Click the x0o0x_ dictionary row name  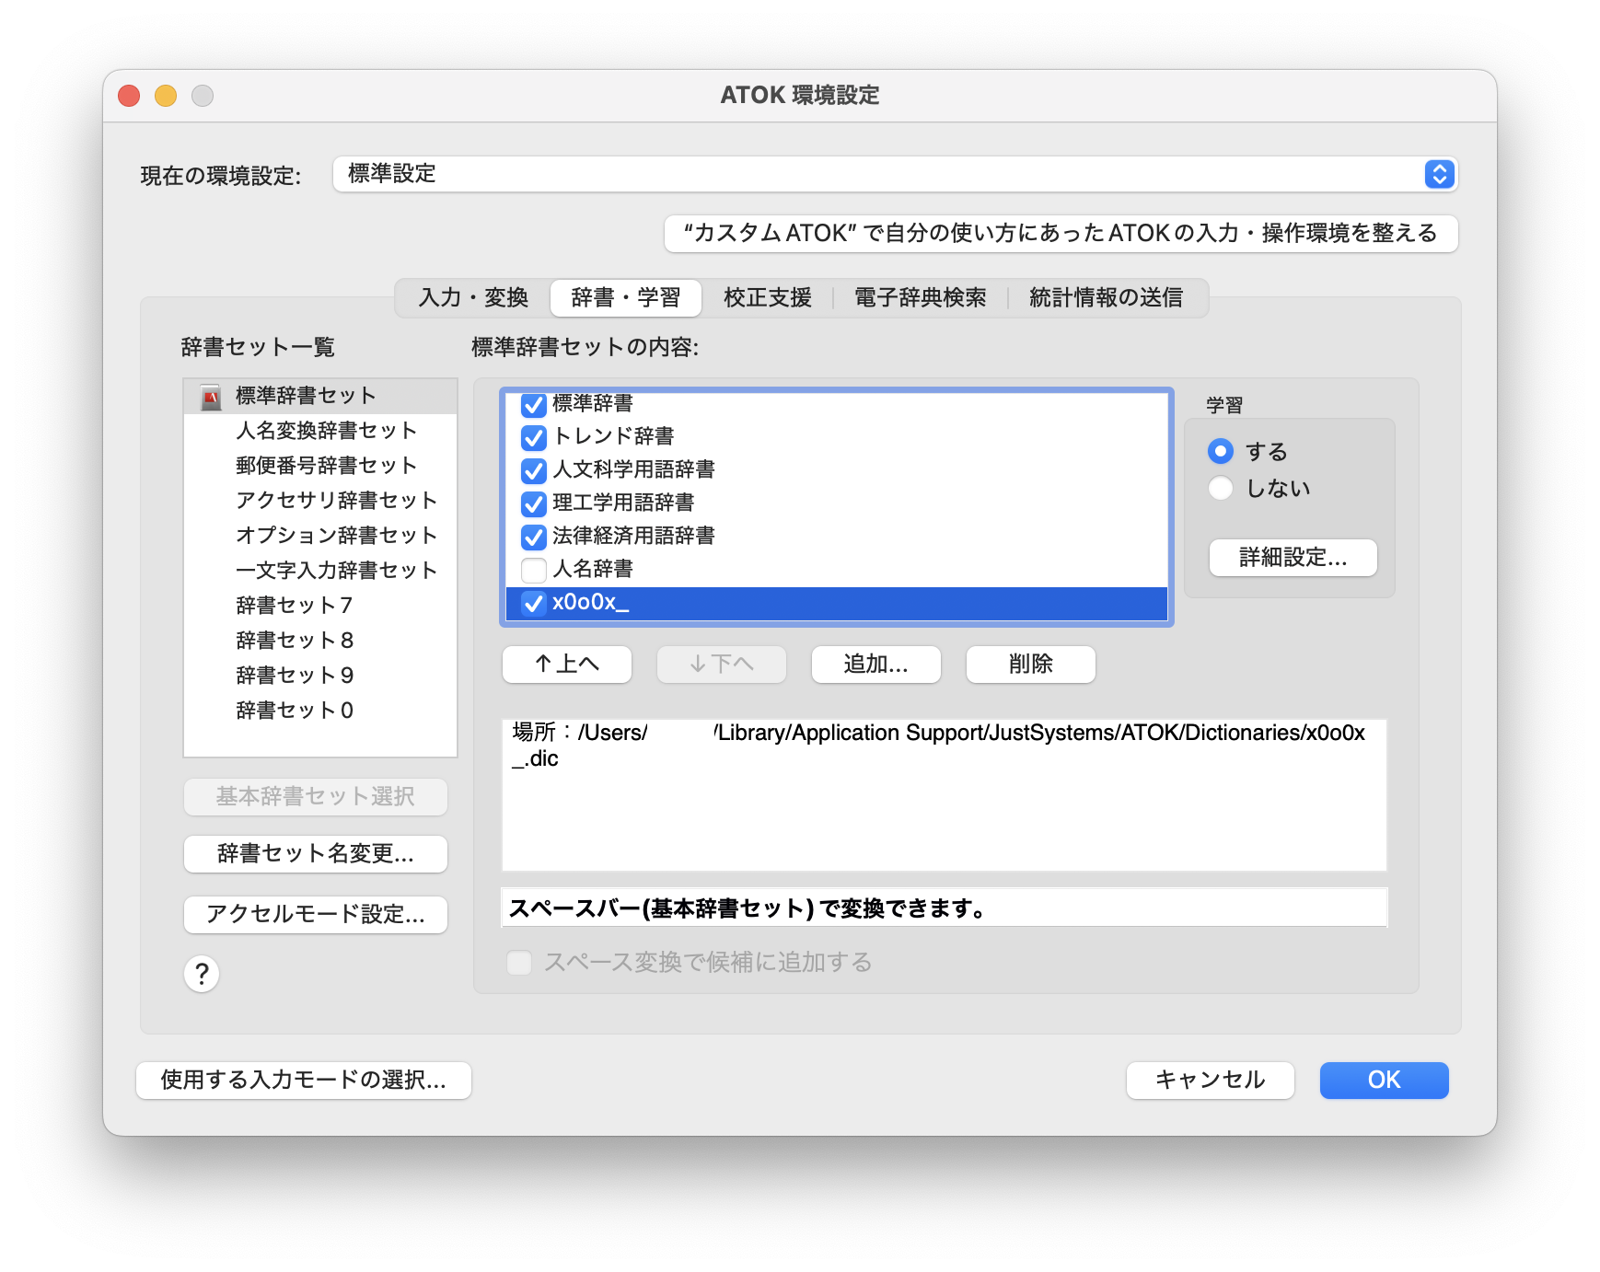click(590, 603)
